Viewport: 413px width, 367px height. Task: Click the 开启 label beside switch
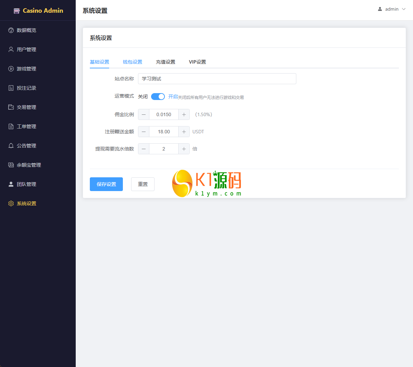pyautogui.click(x=173, y=97)
